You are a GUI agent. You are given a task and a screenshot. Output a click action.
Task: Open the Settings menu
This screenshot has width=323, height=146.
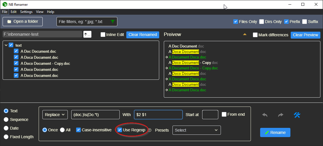26,12
